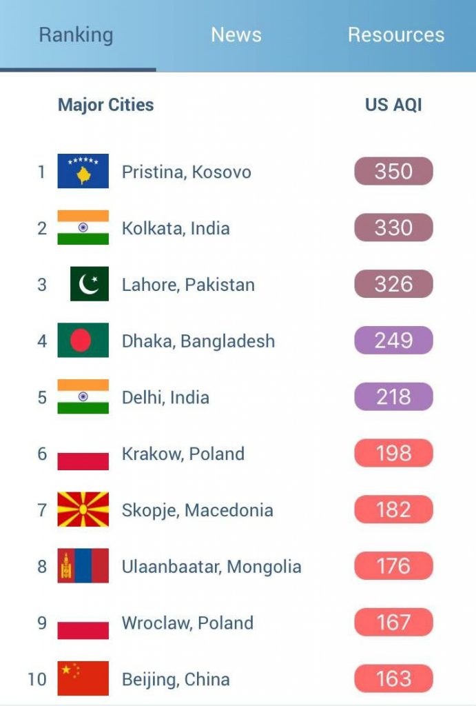The image size is (476, 706).
Task: Open the Resources tab
Action: coord(395,34)
